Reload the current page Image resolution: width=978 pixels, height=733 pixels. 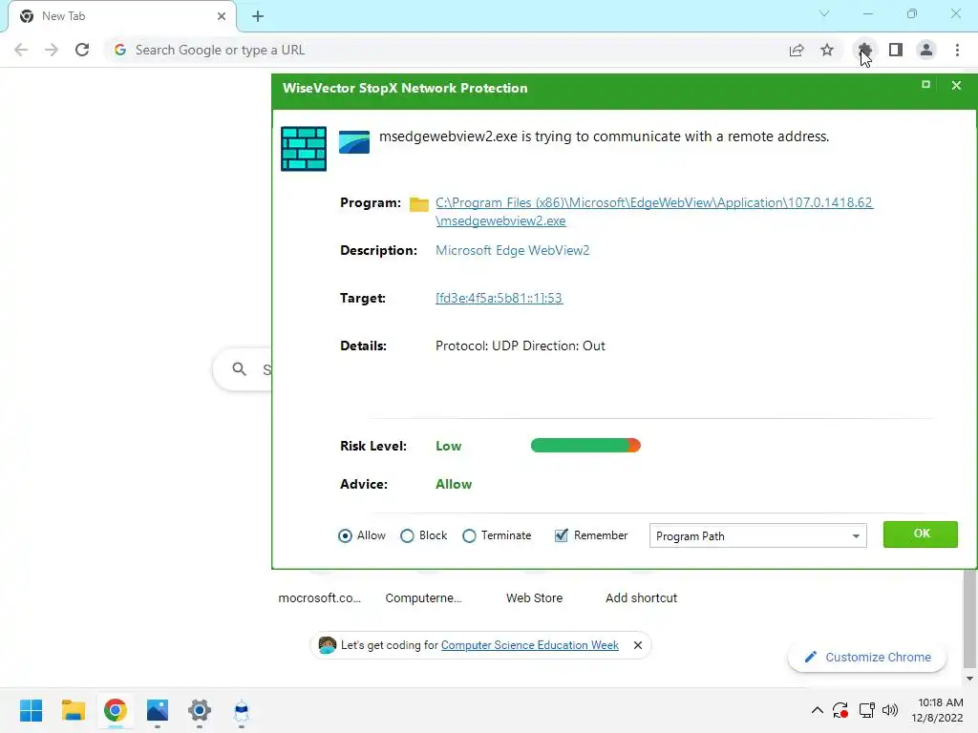pos(82,50)
